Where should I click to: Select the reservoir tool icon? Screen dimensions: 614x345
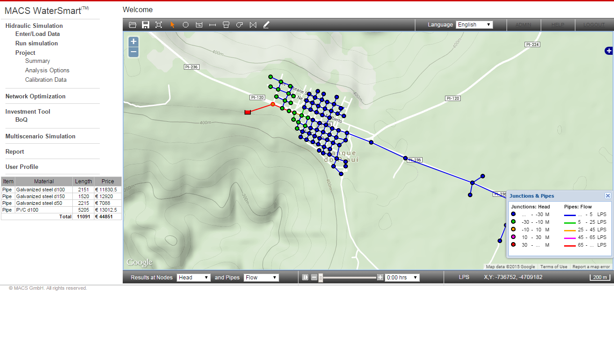pos(199,25)
